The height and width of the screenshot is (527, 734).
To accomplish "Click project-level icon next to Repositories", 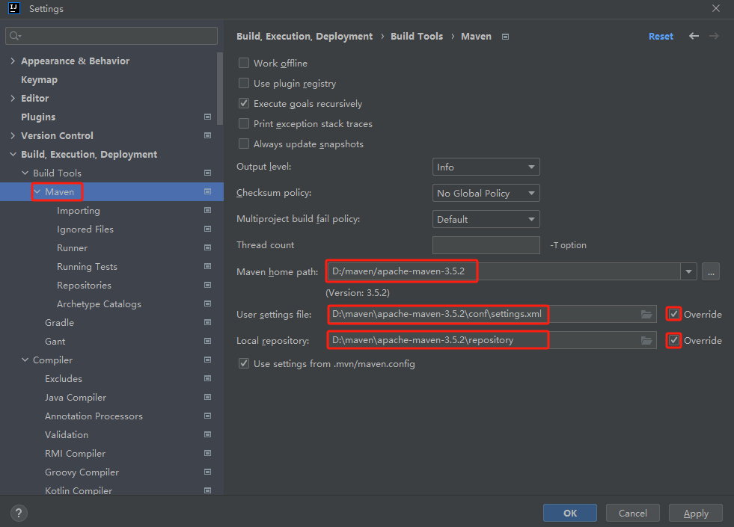I will point(207,286).
